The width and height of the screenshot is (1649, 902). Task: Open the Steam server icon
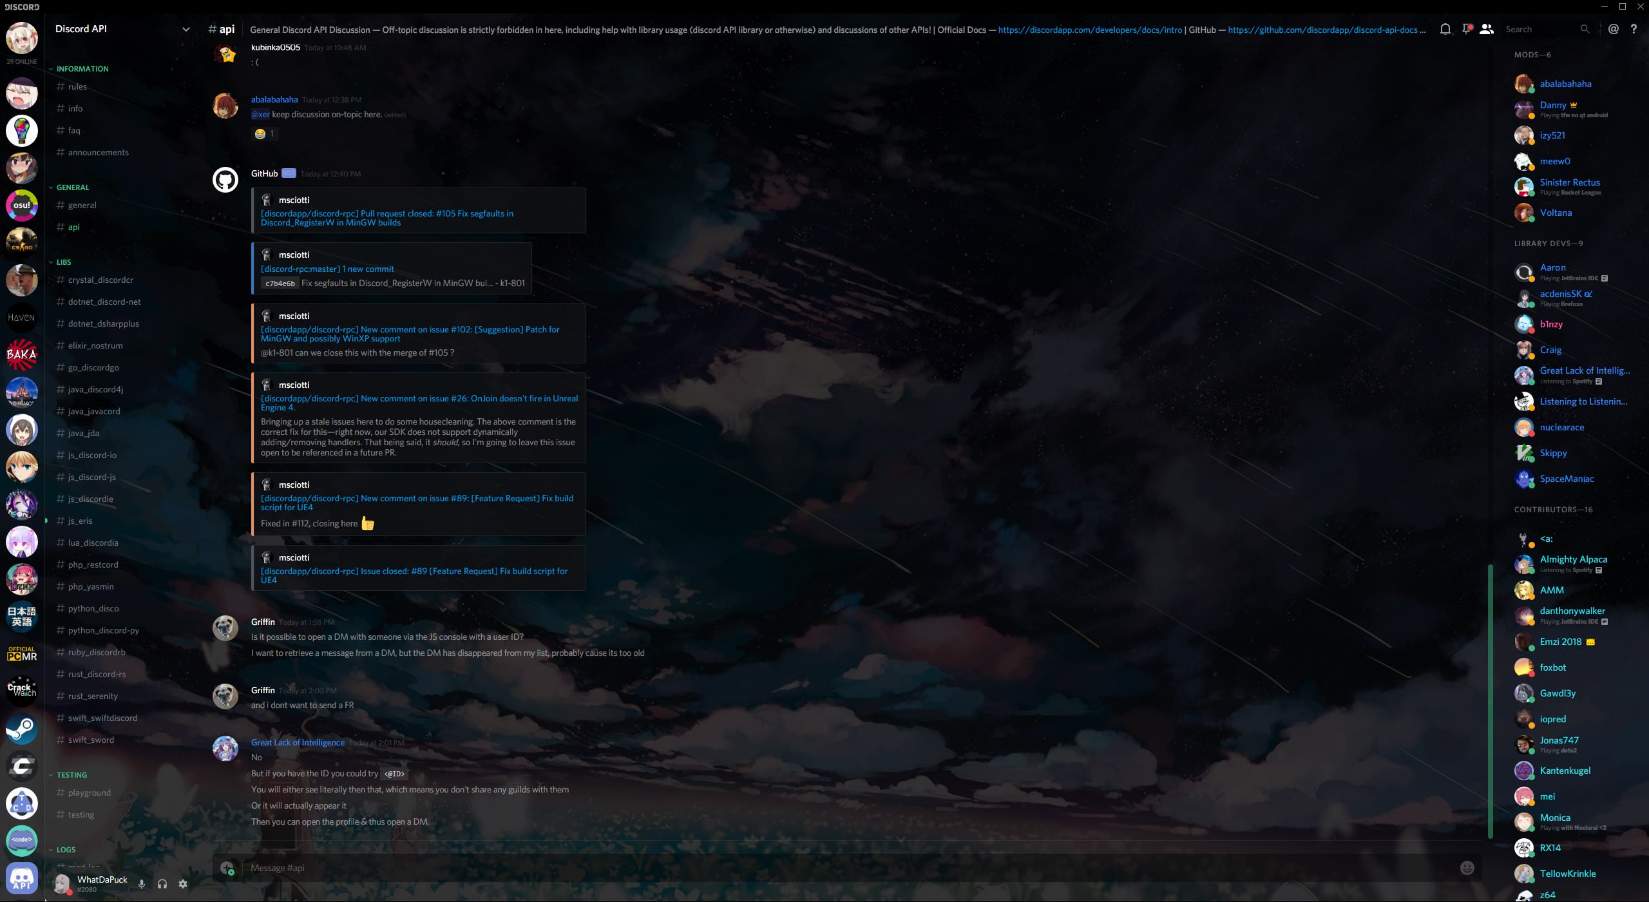[x=22, y=729]
